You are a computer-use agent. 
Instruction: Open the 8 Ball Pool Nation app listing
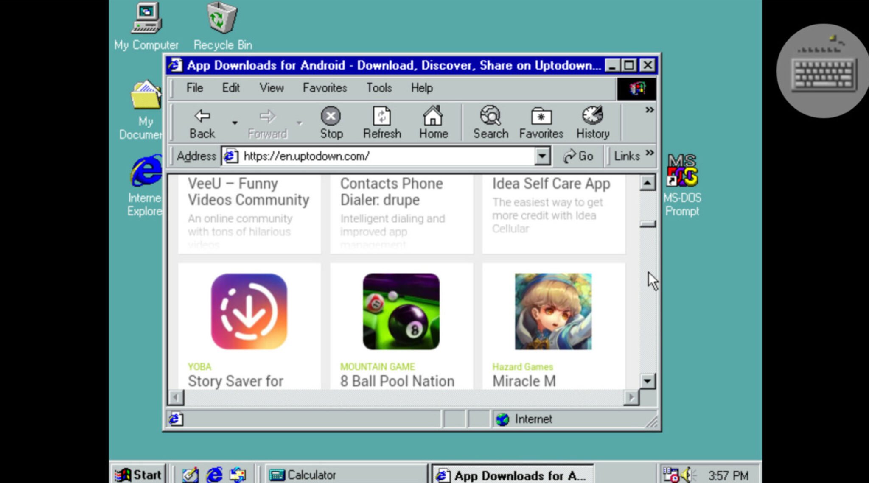(x=401, y=312)
